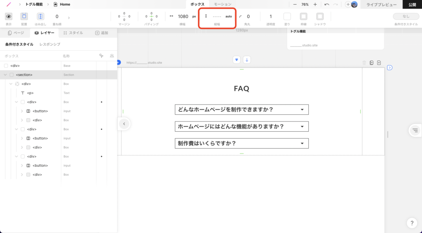The height and width of the screenshot is (233, 422).
Task: Edit the 横幅 value 1080
Action: click(183, 16)
